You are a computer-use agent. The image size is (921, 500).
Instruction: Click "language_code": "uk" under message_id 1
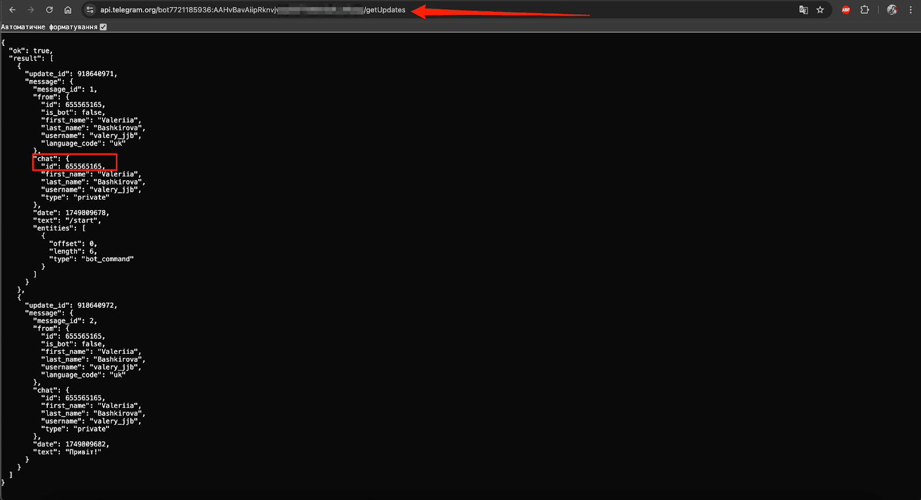(83, 143)
